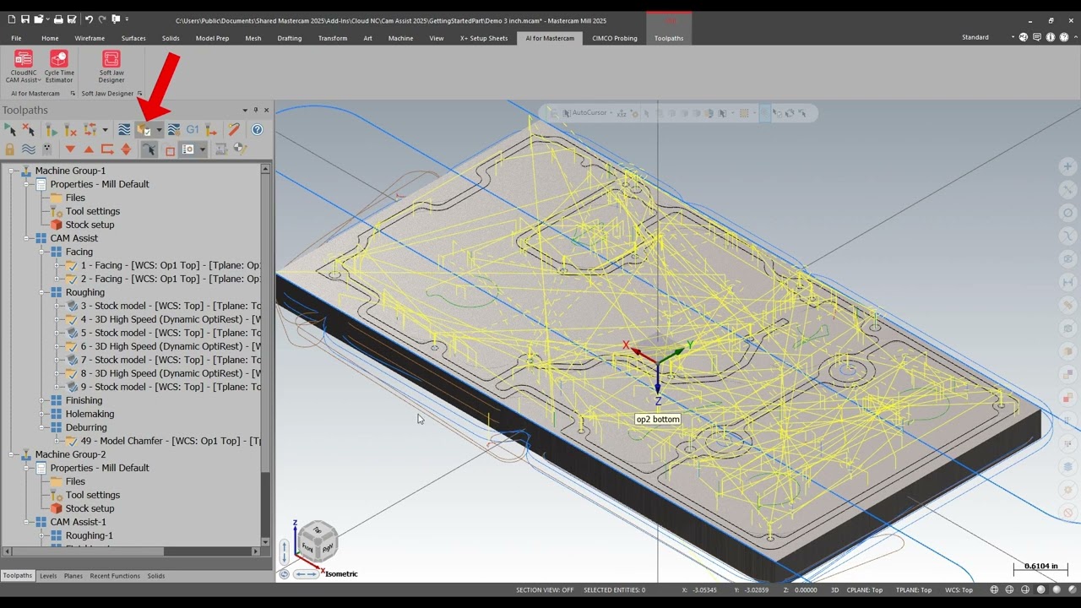
Task: Collapse the Machine Group-1 node
Action: [x=13, y=171]
